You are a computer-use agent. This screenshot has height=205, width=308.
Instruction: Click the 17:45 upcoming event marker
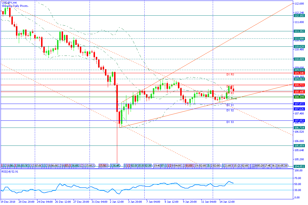[268, 166]
